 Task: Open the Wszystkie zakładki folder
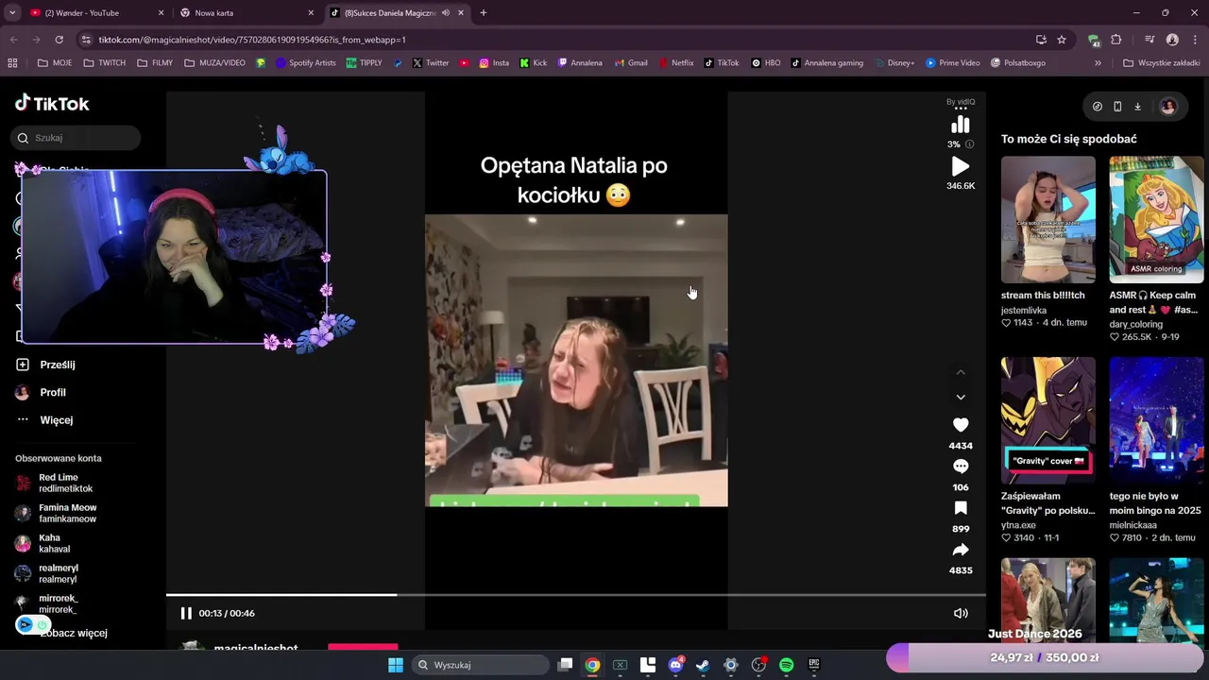[1161, 63]
